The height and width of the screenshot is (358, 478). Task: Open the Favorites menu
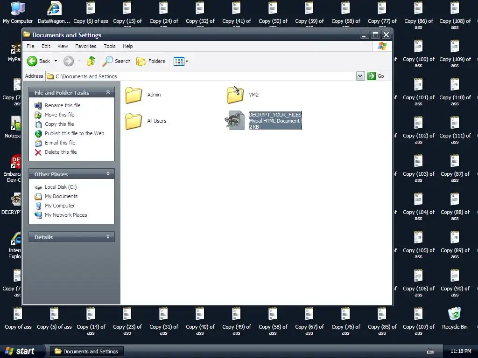(x=86, y=46)
